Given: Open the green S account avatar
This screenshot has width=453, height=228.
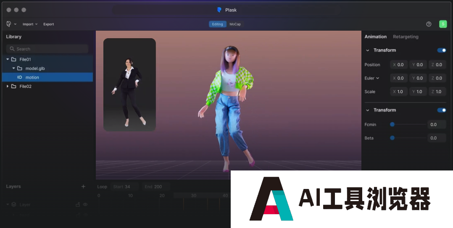Looking at the screenshot, I should (x=443, y=24).
